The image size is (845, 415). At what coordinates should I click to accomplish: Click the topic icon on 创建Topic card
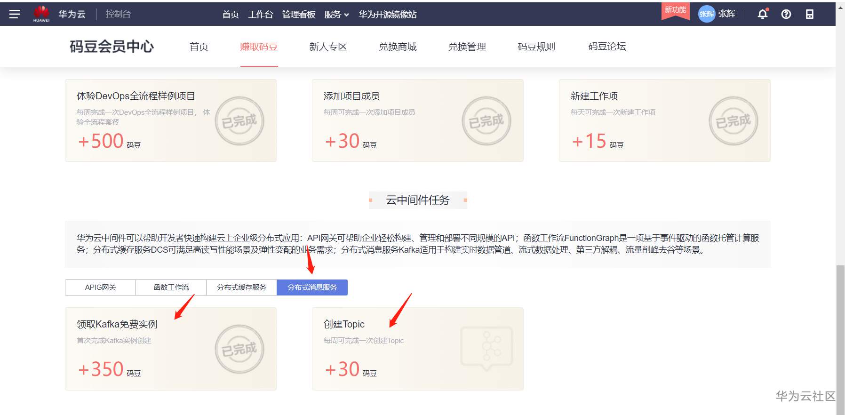point(486,349)
